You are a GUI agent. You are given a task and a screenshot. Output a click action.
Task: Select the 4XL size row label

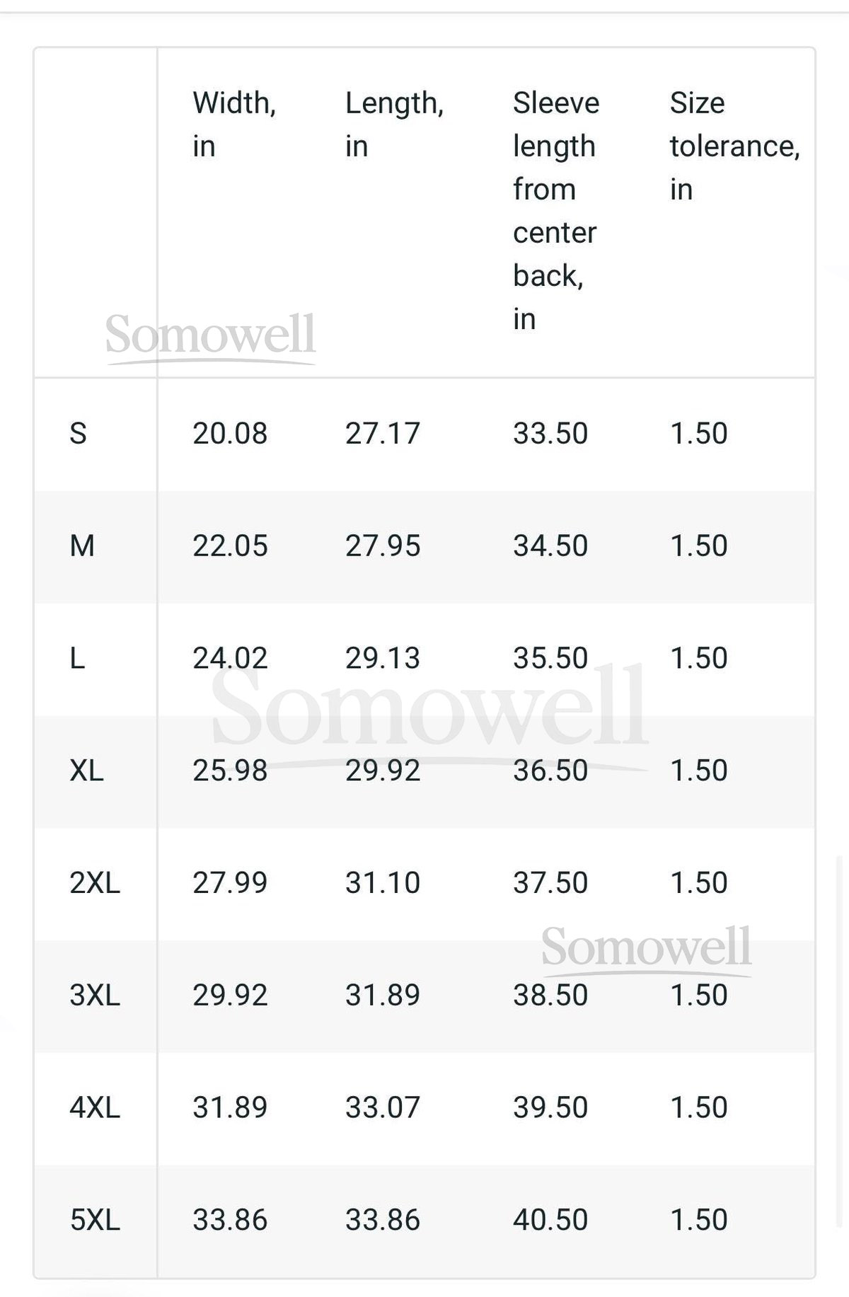click(95, 1107)
